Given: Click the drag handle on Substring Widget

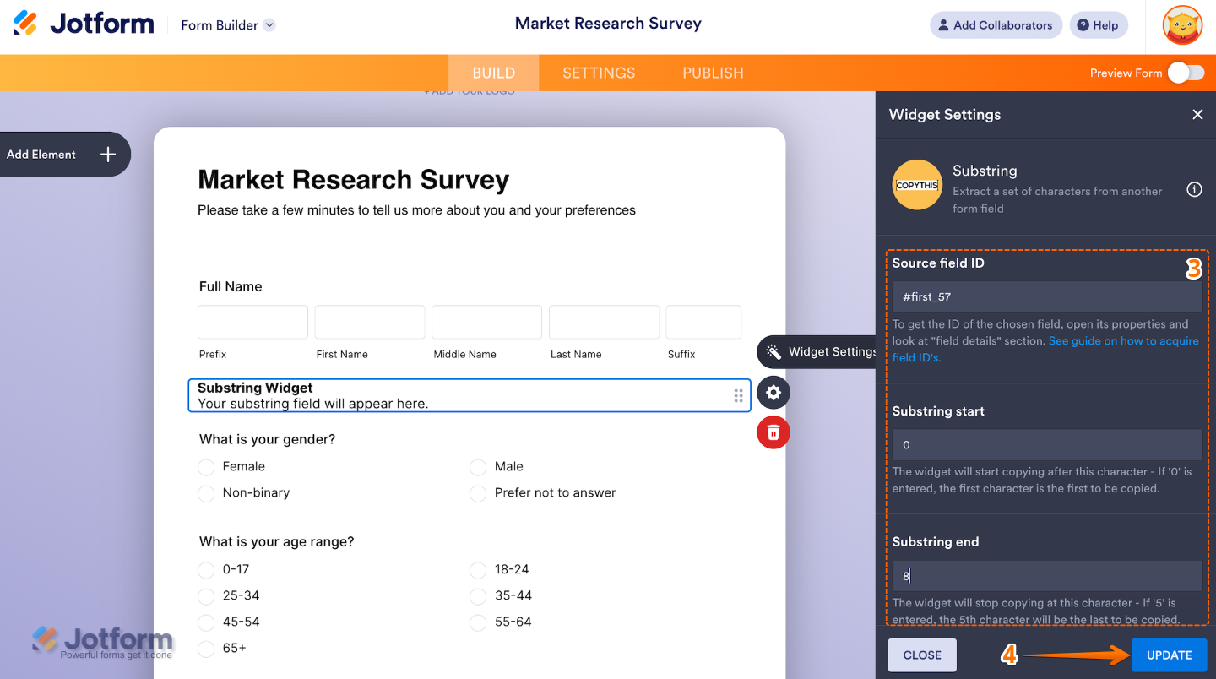Looking at the screenshot, I should [738, 395].
